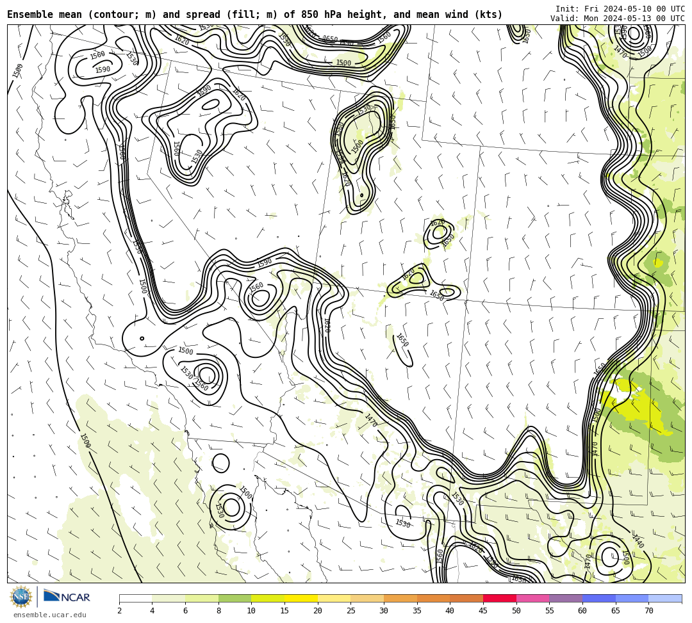Click the NCAR logo

[x=67, y=597]
